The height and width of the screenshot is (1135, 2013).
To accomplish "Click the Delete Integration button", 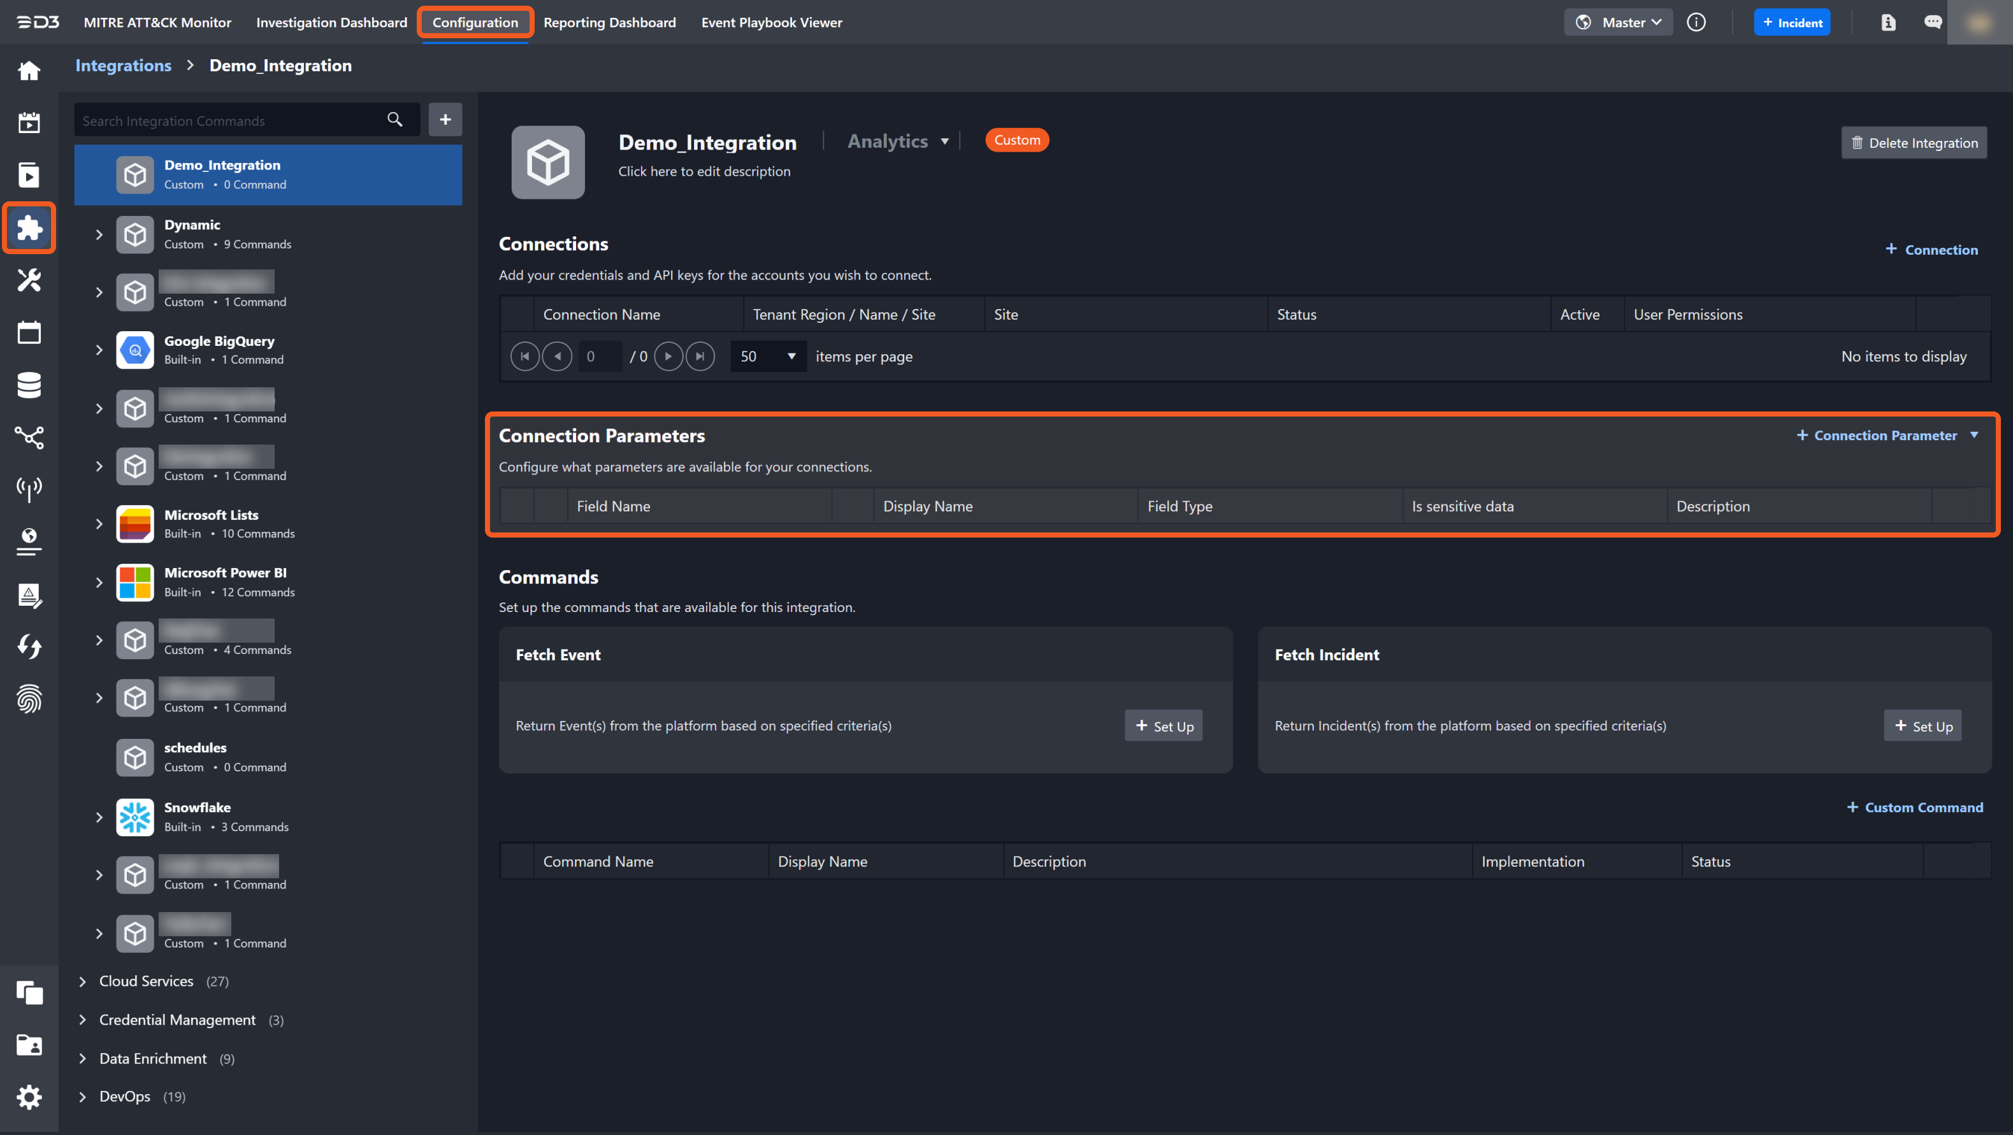I will [1914, 143].
